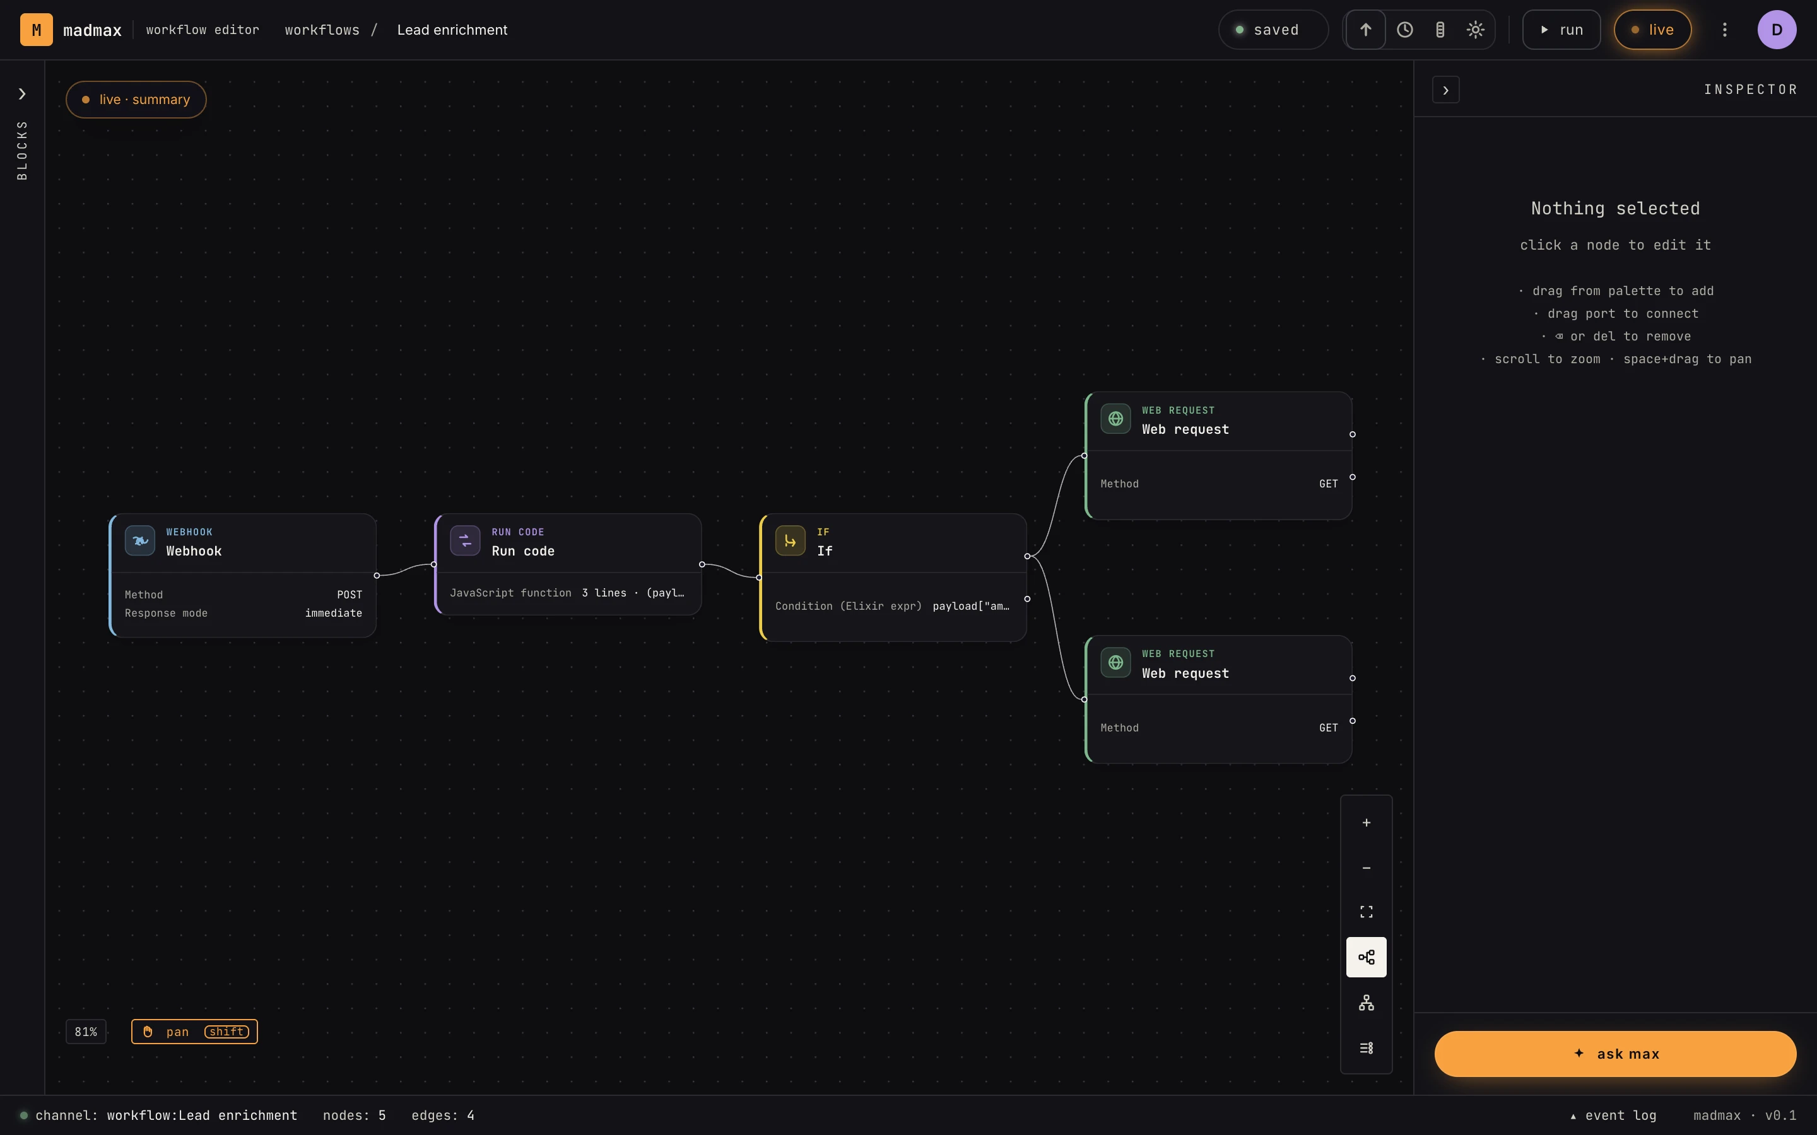Click the battery-shaped toolbar icon
This screenshot has height=1135, width=1817.
[x=1440, y=30]
